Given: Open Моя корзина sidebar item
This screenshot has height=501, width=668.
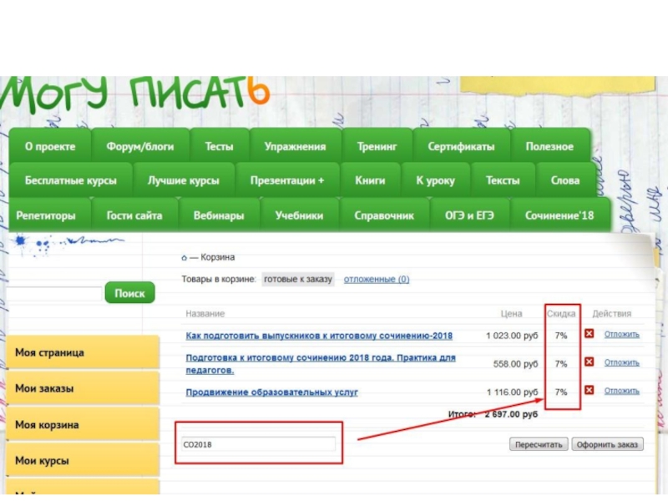Looking at the screenshot, I should click(83, 425).
